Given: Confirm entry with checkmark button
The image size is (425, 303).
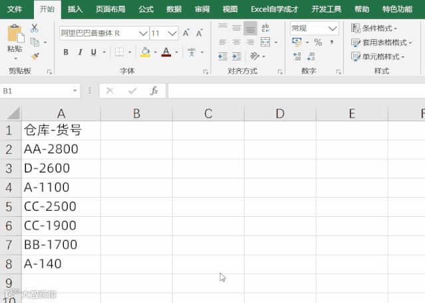Looking at the screenshot, I should pos(132,91).
